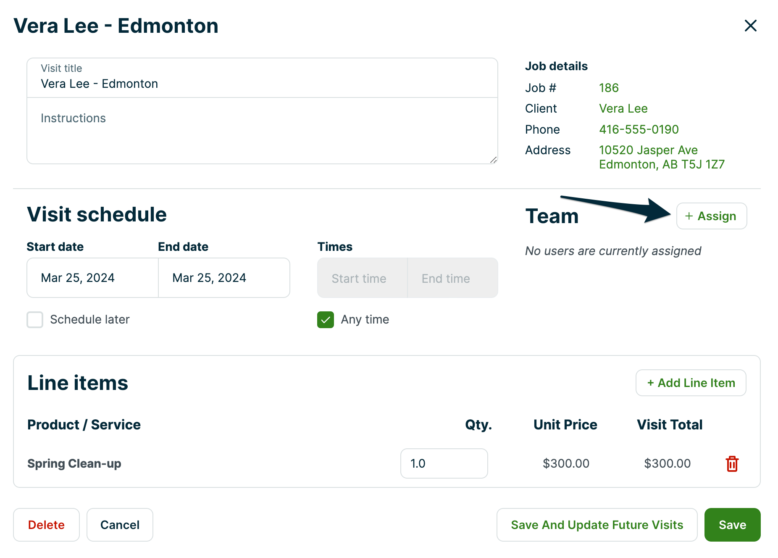The width and height of the screenshot is (778, 558).
Task: Open client Vera Lee link
Action: tap(623, 108)
